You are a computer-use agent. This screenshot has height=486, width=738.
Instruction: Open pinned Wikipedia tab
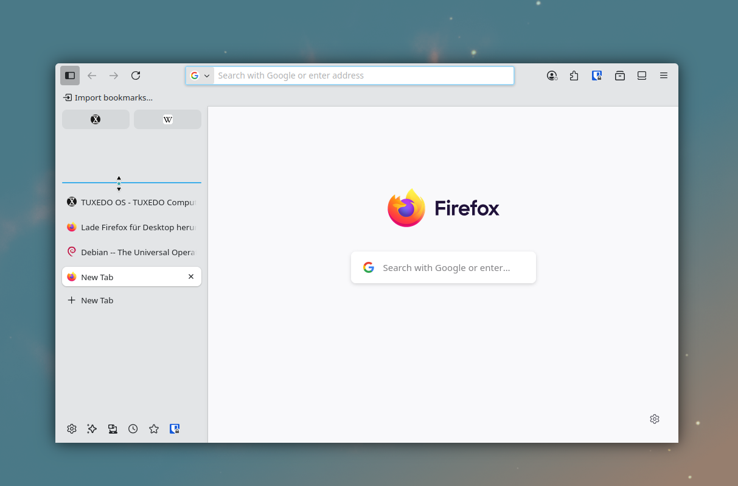click(168, 119)
